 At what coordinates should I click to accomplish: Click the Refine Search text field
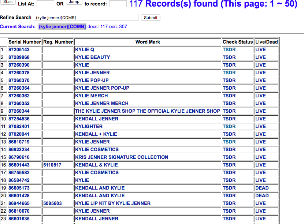[86, 18]
